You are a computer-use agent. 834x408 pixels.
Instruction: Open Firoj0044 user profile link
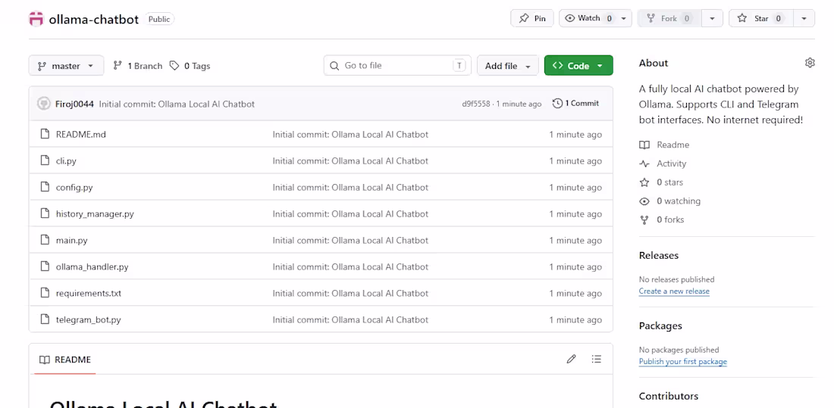[74, 104]
